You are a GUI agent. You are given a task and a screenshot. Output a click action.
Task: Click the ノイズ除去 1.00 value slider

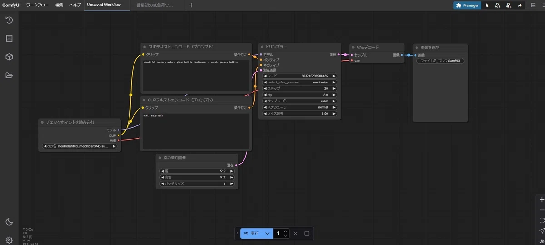[300, 114]
